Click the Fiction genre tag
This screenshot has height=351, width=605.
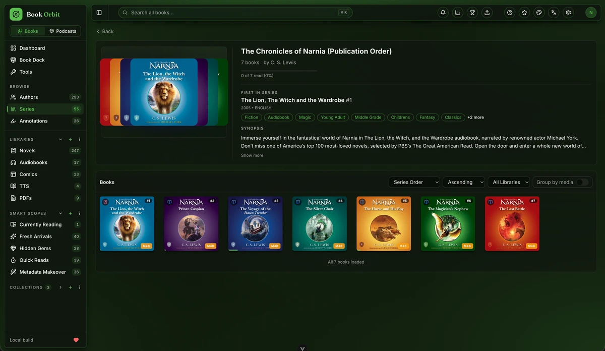pos(252,118)
